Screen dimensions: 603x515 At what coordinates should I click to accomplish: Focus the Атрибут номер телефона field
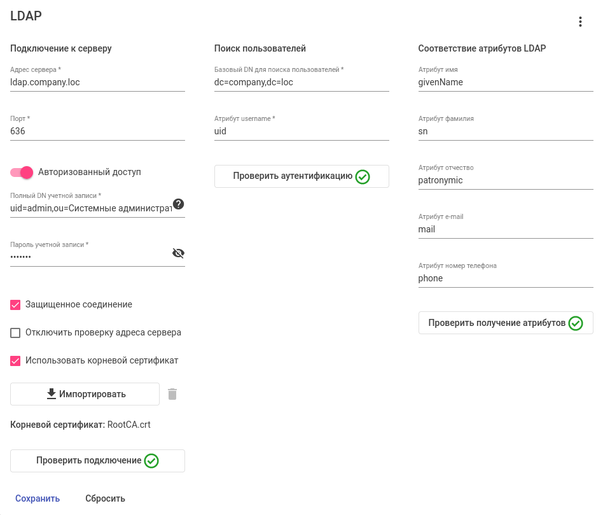(505, 278)
